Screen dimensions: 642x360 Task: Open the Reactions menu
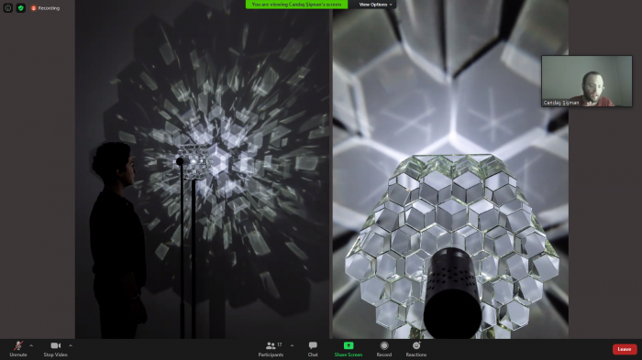click(416, 349)
